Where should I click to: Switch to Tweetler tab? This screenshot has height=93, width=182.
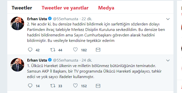(x=22, y=8)
